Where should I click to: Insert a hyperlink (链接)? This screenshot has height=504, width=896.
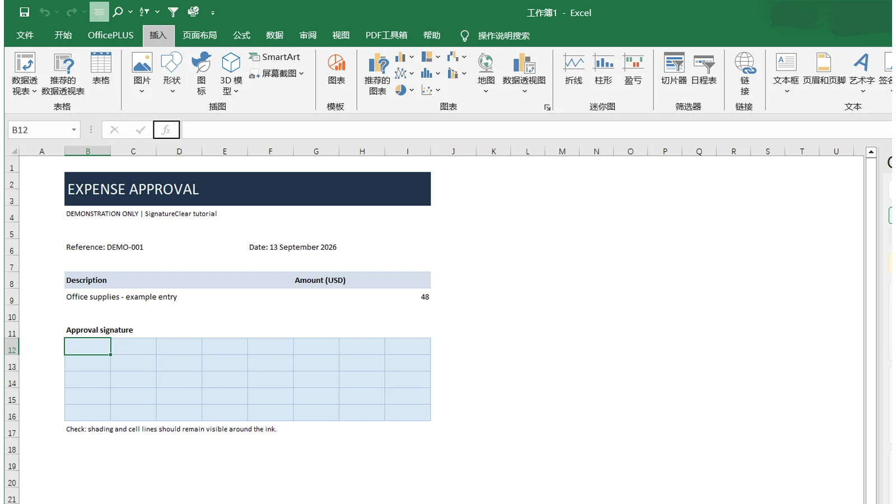click(x=745, y=74)
